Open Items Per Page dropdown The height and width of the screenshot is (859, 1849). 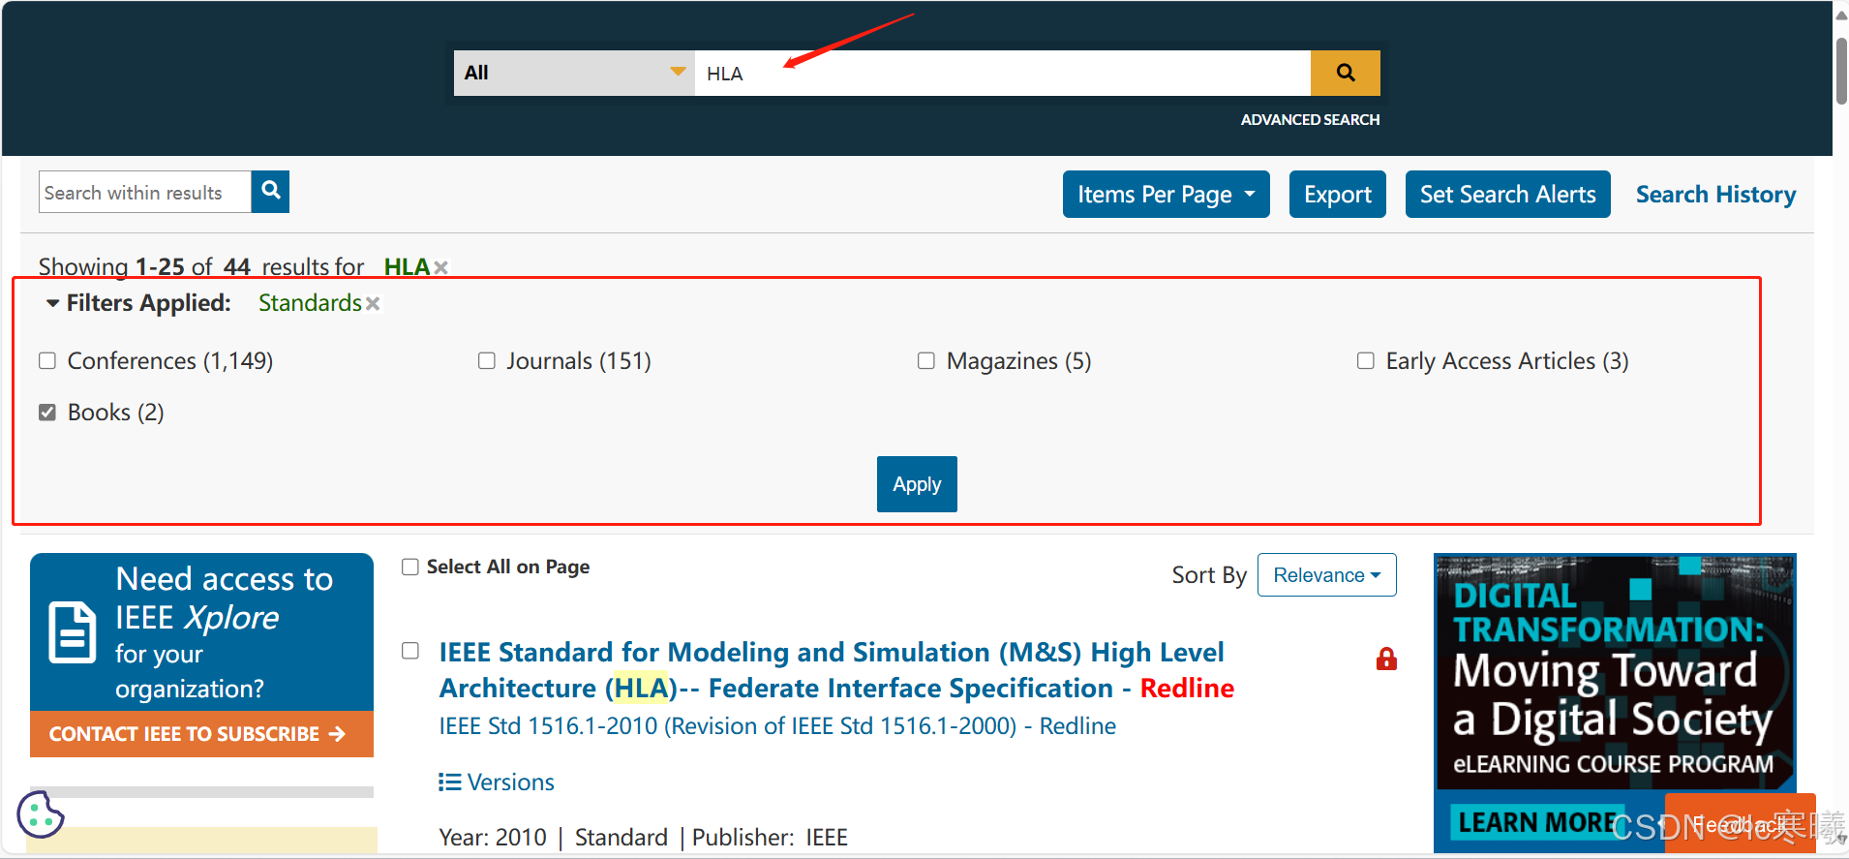coord(1166,195)
